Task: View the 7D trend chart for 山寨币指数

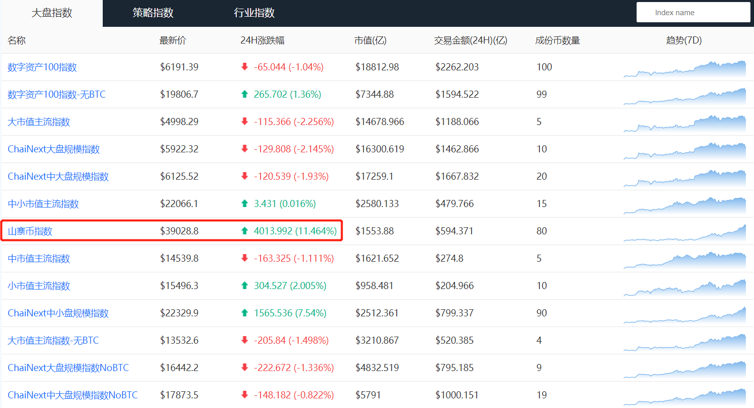Action: click(x=685, y=233)
